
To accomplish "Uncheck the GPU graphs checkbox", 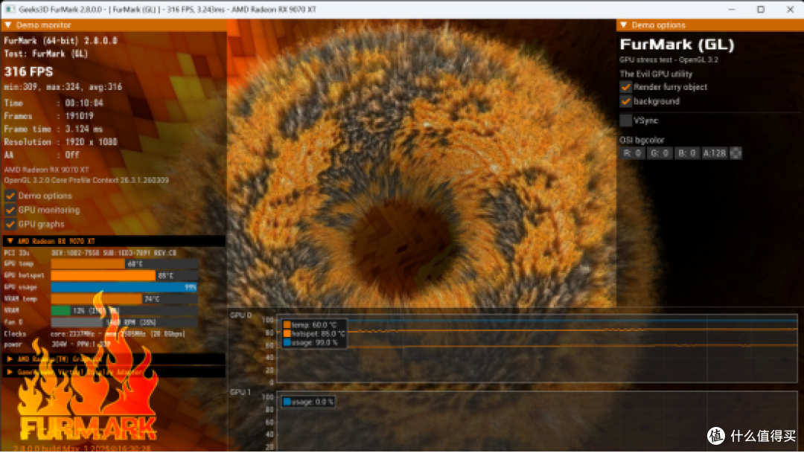I will pyautogui.click(x=10, y=225).
